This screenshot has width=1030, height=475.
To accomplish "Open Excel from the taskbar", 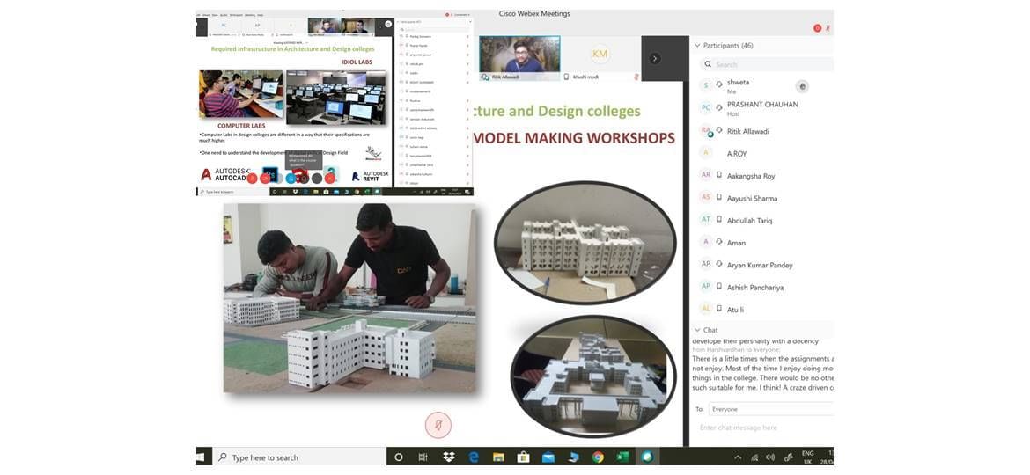I will click(622, 457).
